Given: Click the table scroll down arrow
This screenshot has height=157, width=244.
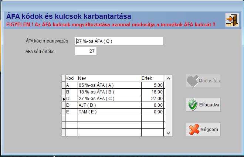Looking at the screenshot, I should 168,133.
